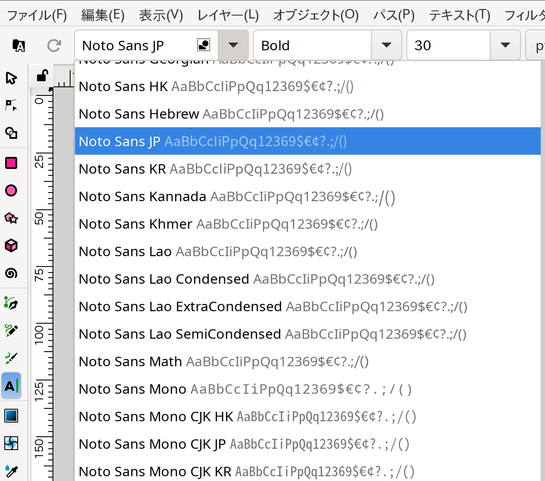545x481 pixels.
Task: Open the テキスト(T) menu
Action: click(459, 15)
